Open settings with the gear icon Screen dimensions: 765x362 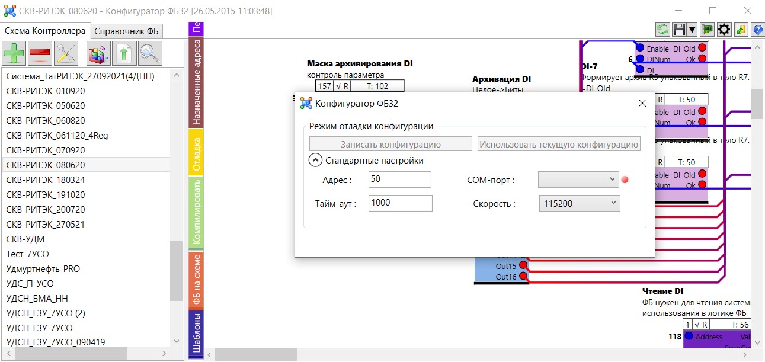[724, 29]
